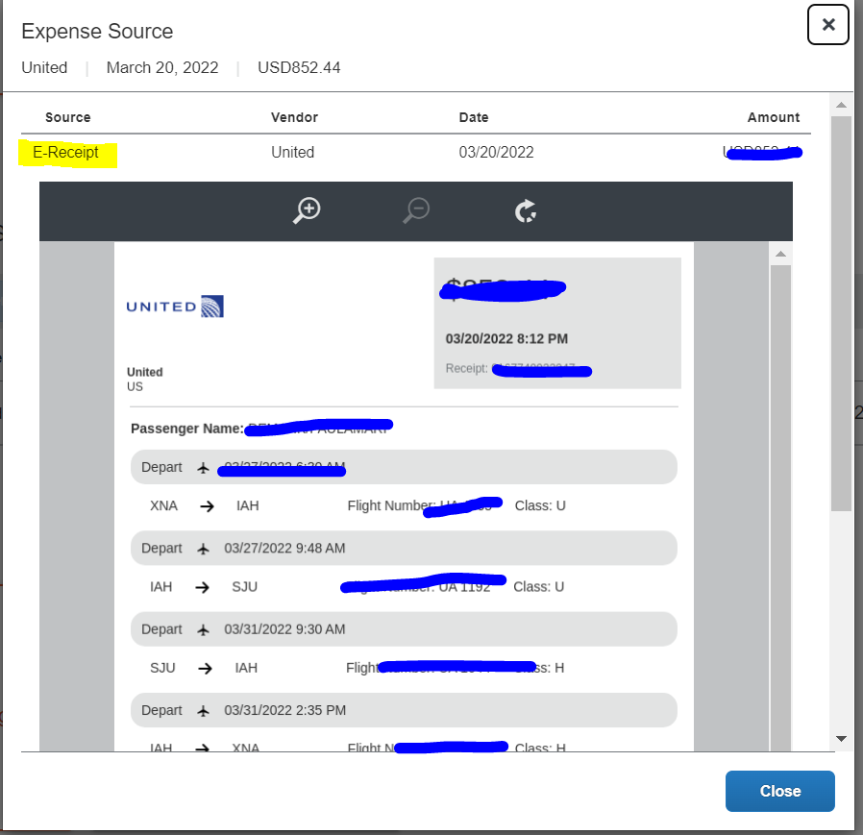Screen dimensions: 863x835
Task: Click the Depart 03/27/2022 9:48 AM row
Action: click(x=404, y=549)
